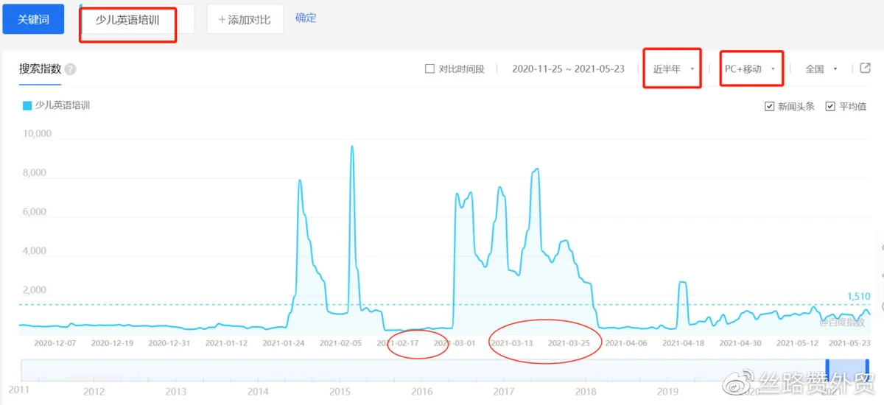Click the 近半年 dropdown arrow
Screen dimensions: 884x405
692,69
